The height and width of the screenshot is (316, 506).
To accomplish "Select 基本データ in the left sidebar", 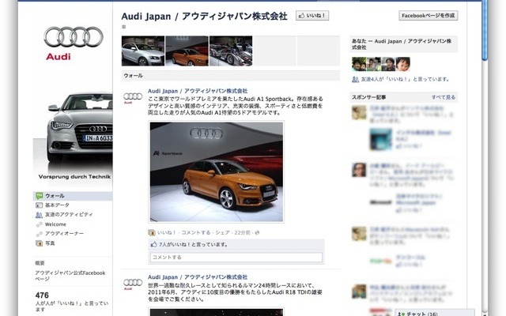I will pyautogui.click(x=57, y=205).
